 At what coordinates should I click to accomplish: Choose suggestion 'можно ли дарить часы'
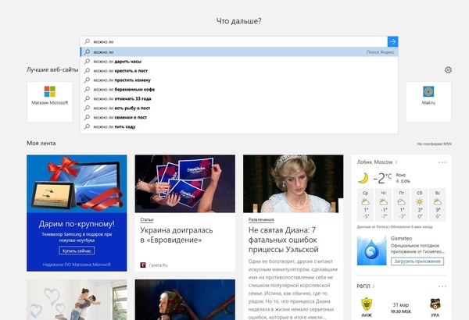tap(239, 61)
